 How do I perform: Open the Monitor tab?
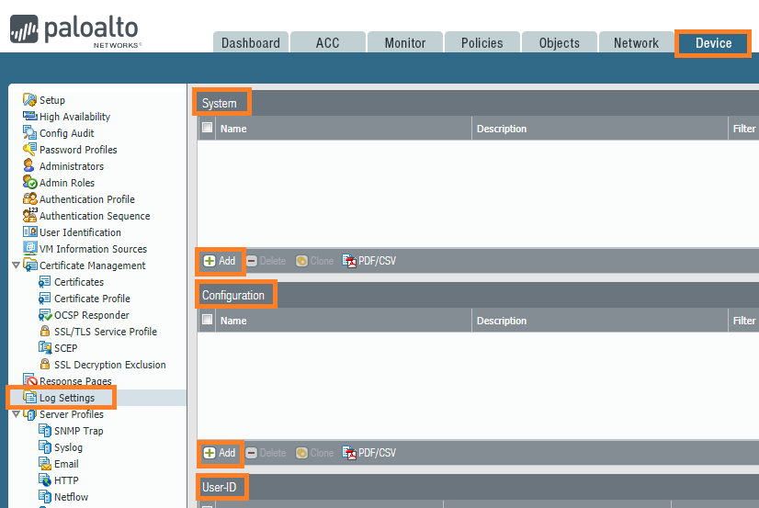point(404,43)
